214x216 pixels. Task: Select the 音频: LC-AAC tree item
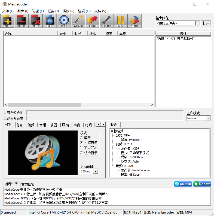coord(125,166)
